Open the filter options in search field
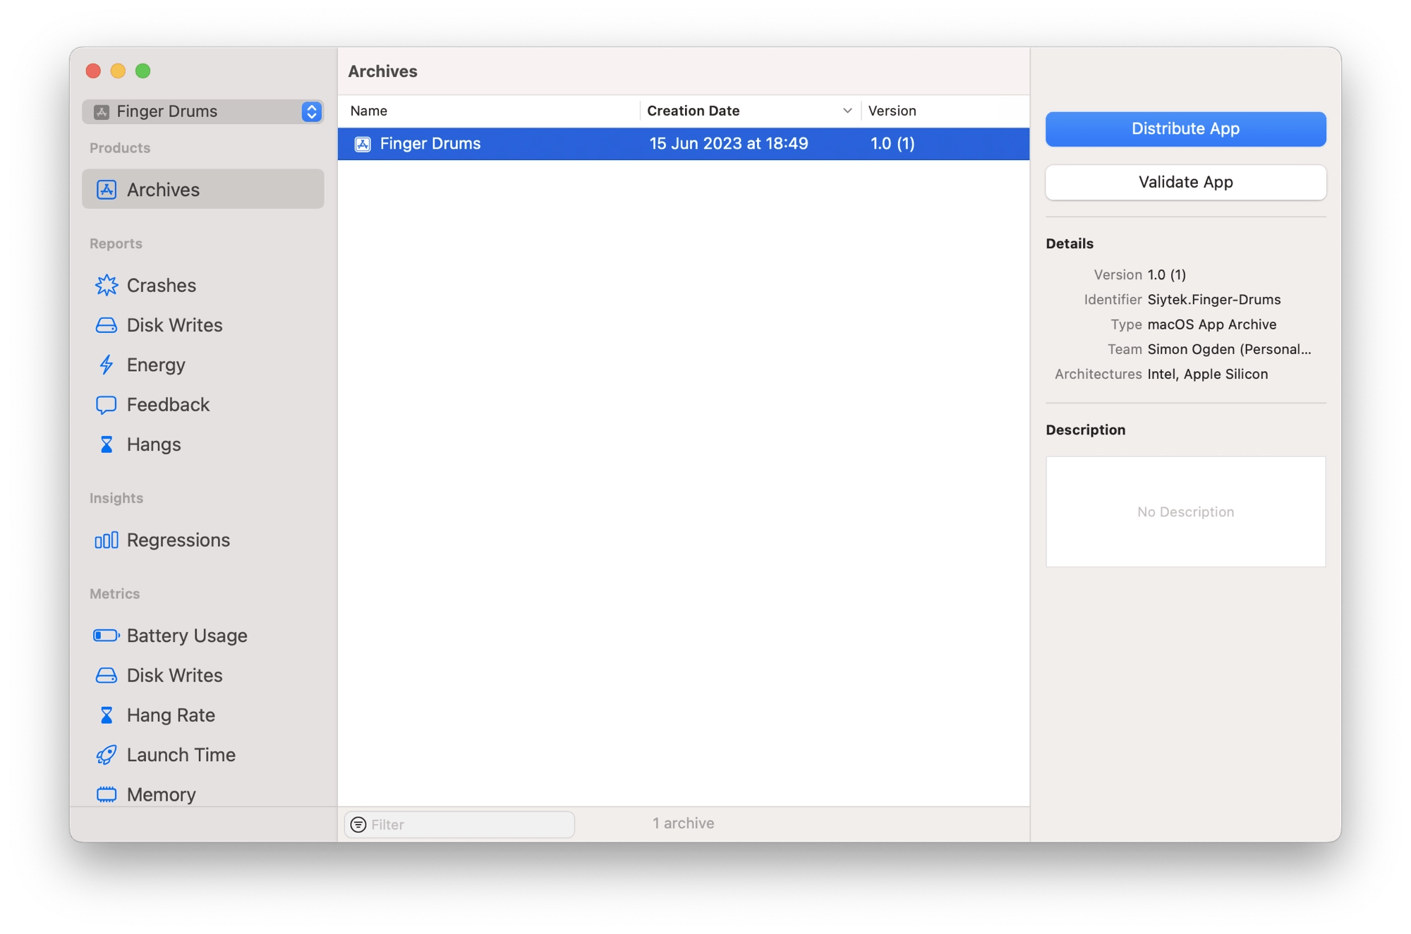 coord(358,824)
